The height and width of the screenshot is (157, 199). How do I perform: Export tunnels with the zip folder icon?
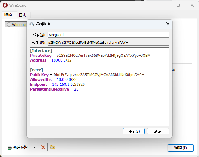click(53, 147)
